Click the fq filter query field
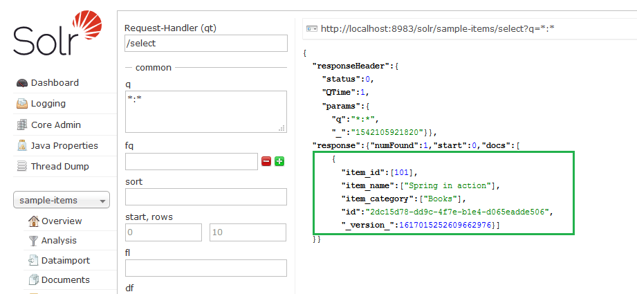The width and height of the screenshot is (637, 294). 192,161
